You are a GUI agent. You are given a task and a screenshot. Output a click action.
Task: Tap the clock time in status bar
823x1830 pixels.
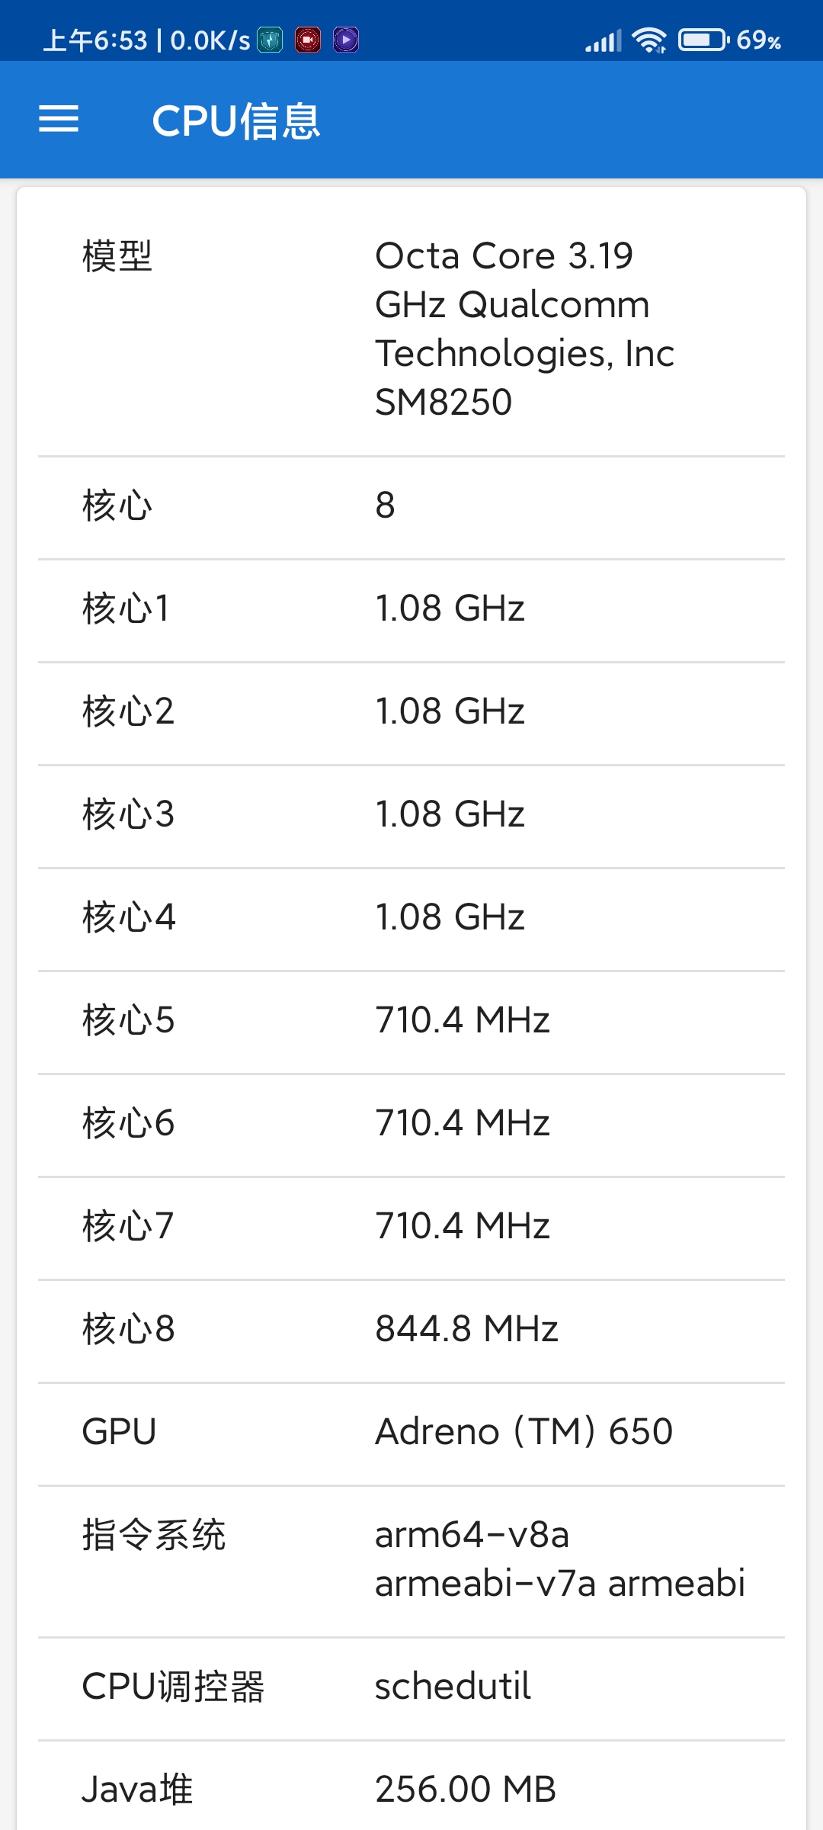pyautogui.click(x=95, y=40)
